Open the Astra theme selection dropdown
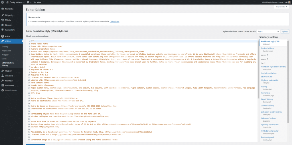Screen dimensions: 292x145 click(x=268, y=31)
